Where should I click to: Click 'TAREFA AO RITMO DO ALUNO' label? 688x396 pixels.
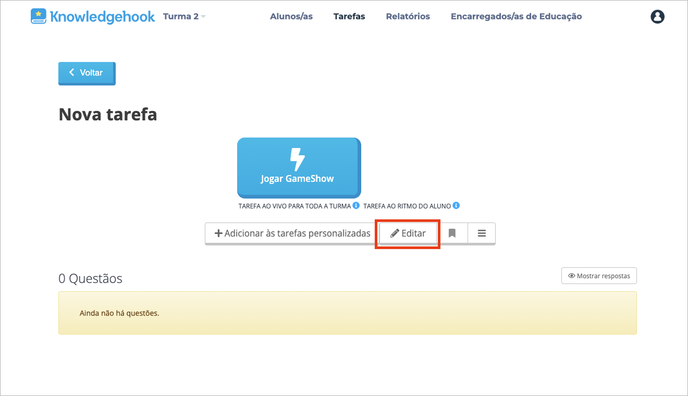[408, 206]
